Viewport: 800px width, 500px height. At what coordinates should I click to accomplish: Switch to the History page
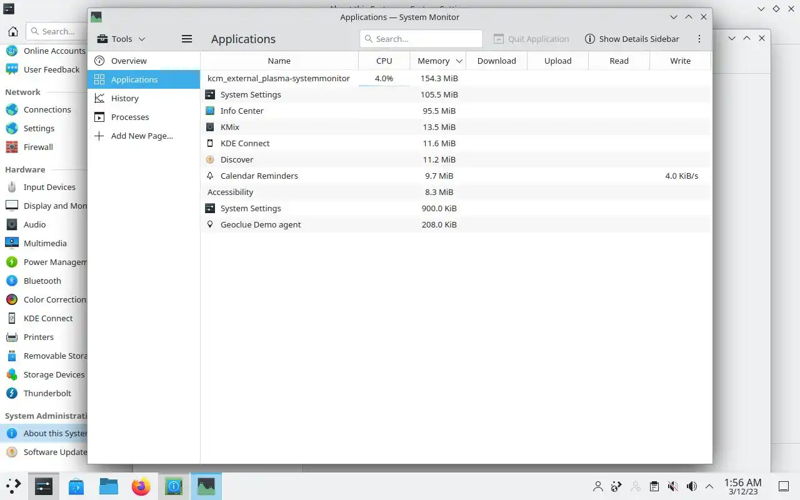click(x=144, y=98)
